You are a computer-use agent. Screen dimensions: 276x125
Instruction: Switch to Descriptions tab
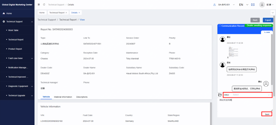pos(82,97)
